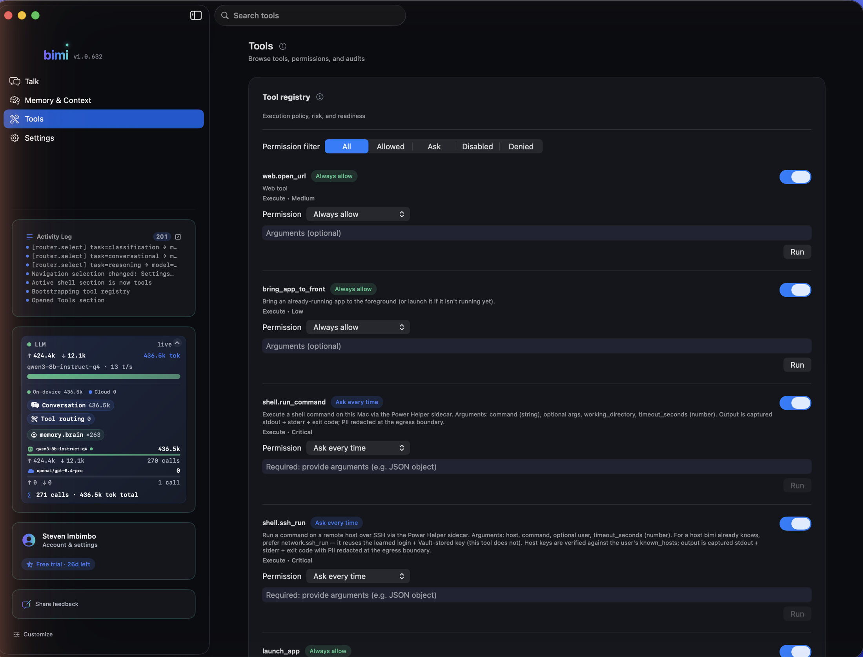Filter tools by Disabled
This screenshot has width=863, height=657.
tap(477, 146)
